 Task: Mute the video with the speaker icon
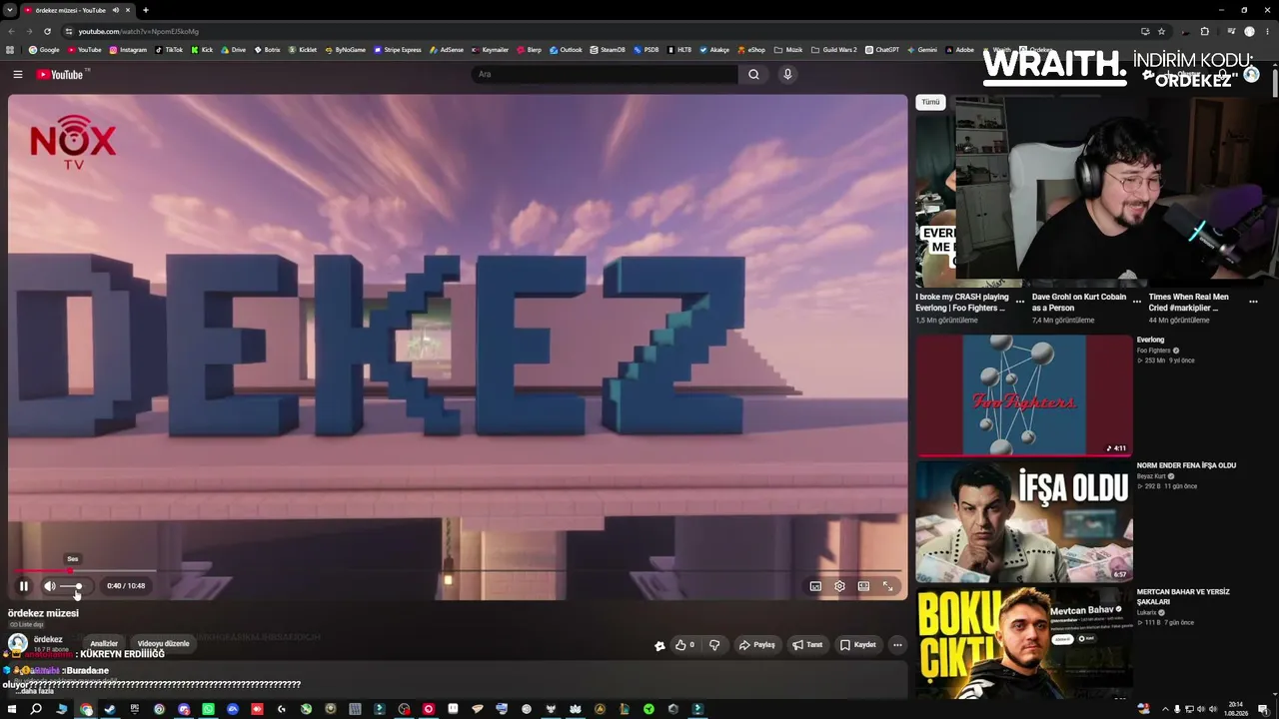pos(49,586)
